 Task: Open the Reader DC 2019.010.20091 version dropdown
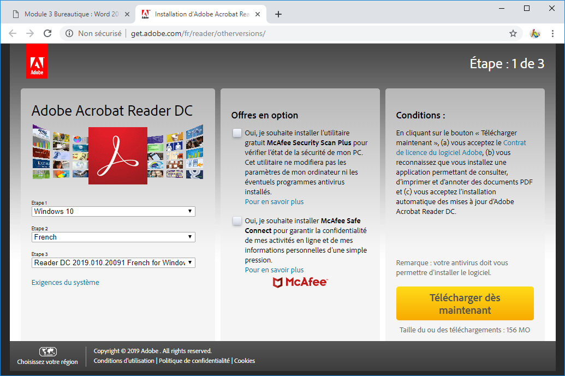(114, 262)
